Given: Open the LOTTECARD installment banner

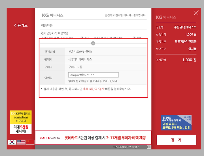Looking at the screenshot, I should (93, 138).
